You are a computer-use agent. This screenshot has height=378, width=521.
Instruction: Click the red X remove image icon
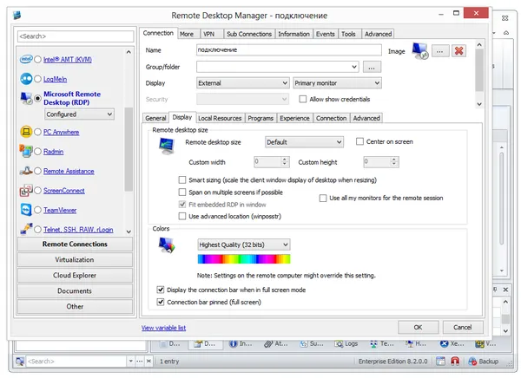(458, 51)
